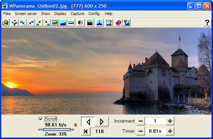Increase the Increment value with plus
213x139 pixels.
[170, 121]
